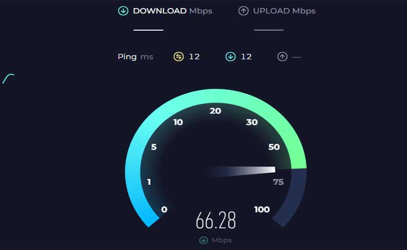The width and height of the screenshot is (407, 250).
Task: Select the DOWNLOAD Mbps label
Action: [173, 11]
